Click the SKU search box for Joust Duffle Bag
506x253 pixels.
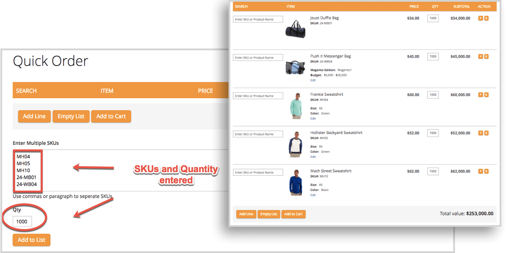pos(258,19)
